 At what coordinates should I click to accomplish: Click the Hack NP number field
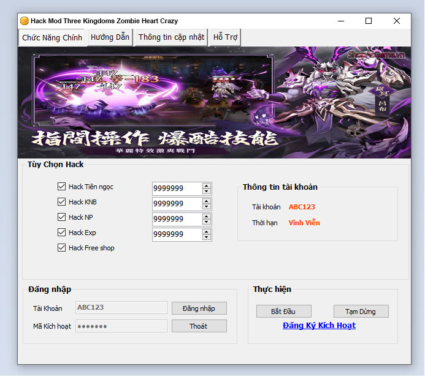coord(177,219)
